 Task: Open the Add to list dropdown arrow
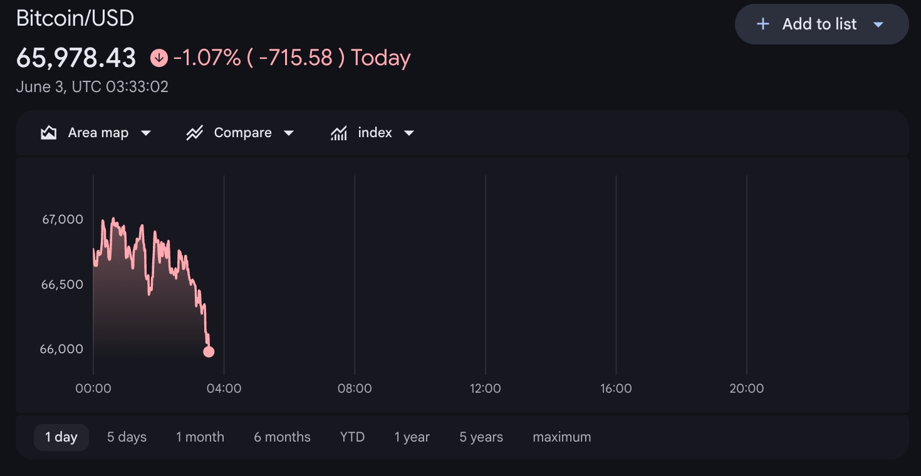pos(878,24)
